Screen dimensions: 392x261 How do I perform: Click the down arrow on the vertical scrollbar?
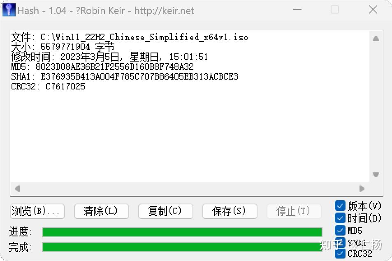coord(376,174)
